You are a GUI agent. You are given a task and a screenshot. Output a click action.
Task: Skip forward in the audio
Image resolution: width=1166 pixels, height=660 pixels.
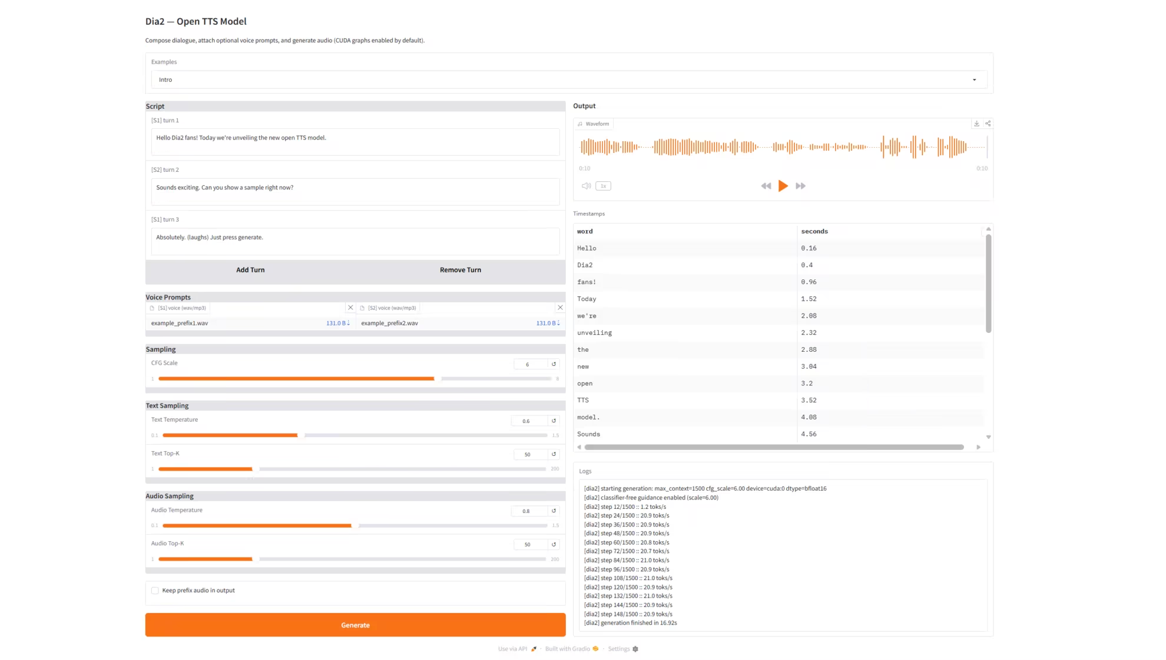pos(800,186)
